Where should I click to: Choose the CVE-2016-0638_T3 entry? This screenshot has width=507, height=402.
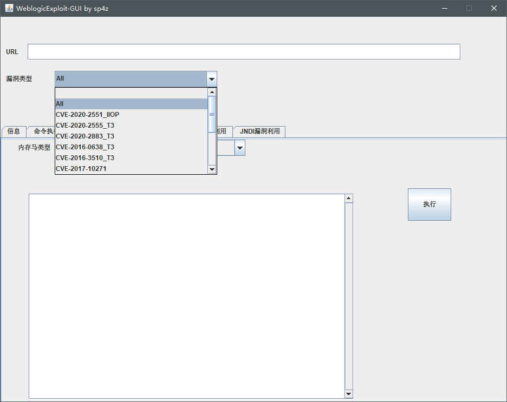(x=131, y=147)
